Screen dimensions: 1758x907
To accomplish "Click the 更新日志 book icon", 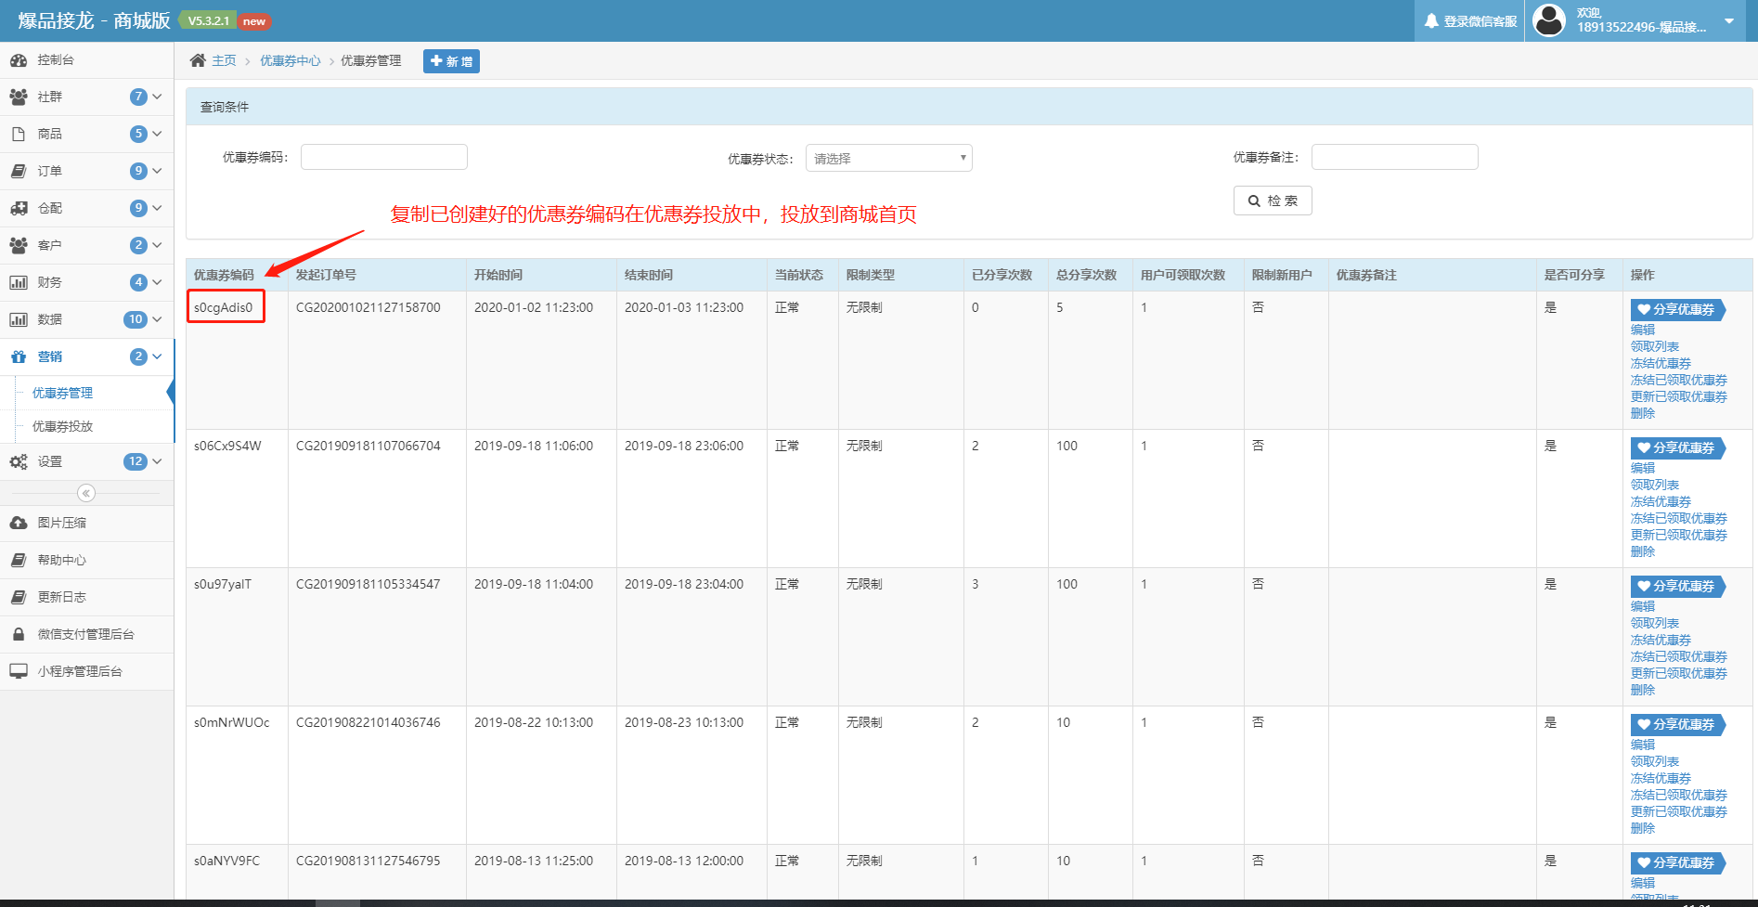I will (x=19, y=597).
